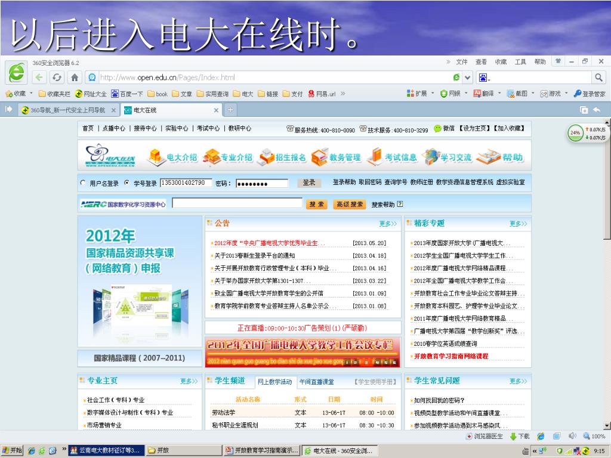611x458 pixels.
Task: Expand 精彩专题 更多>> link
Action: coord(518,224)
